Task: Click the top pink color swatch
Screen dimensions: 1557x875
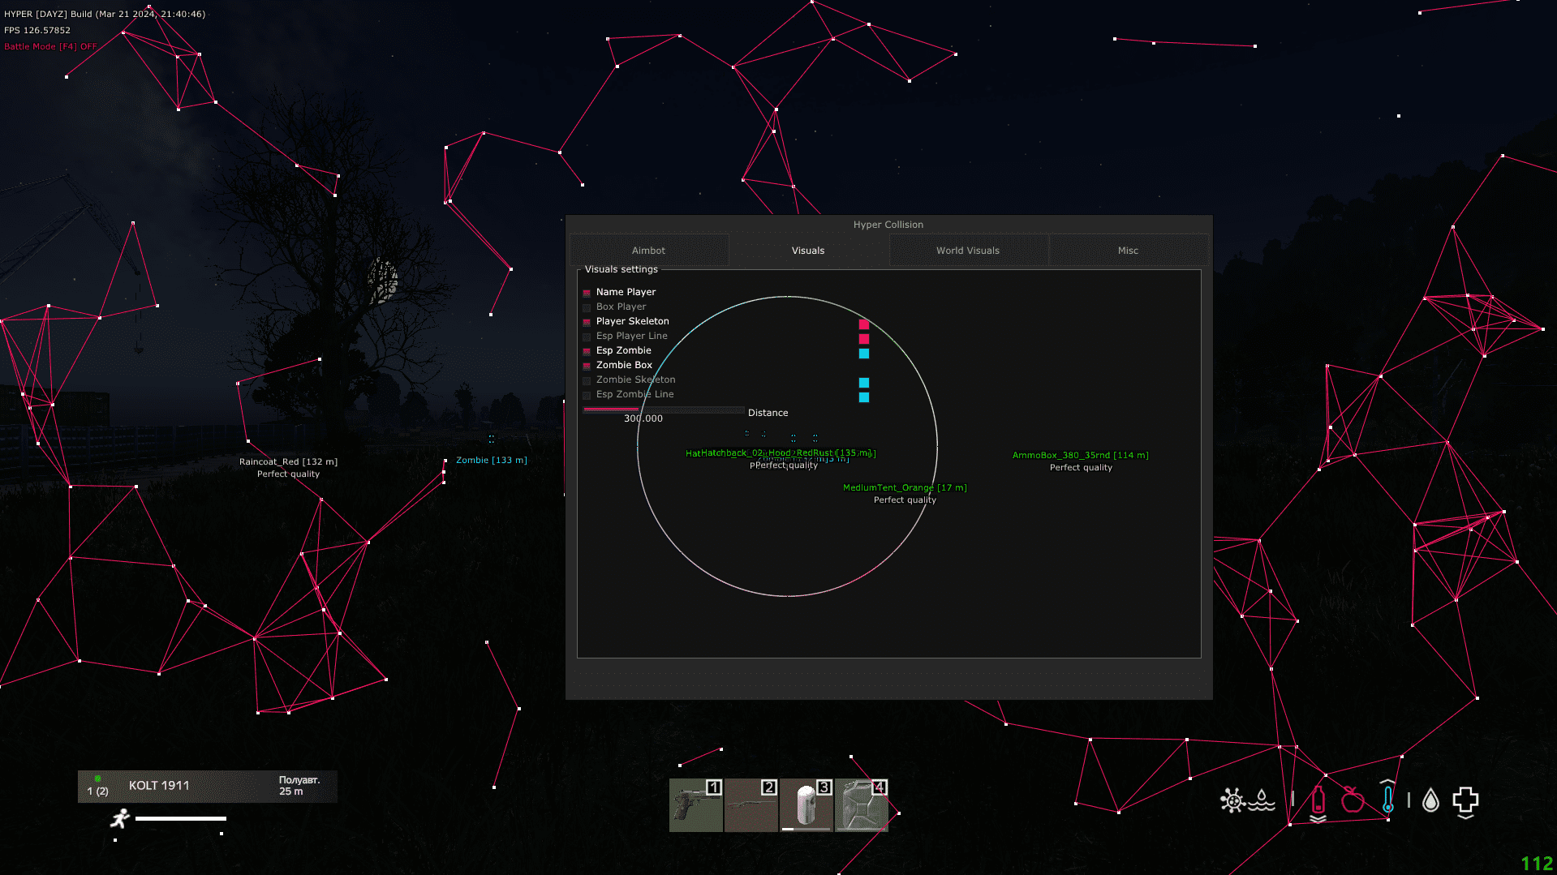Action: point(864,324)
